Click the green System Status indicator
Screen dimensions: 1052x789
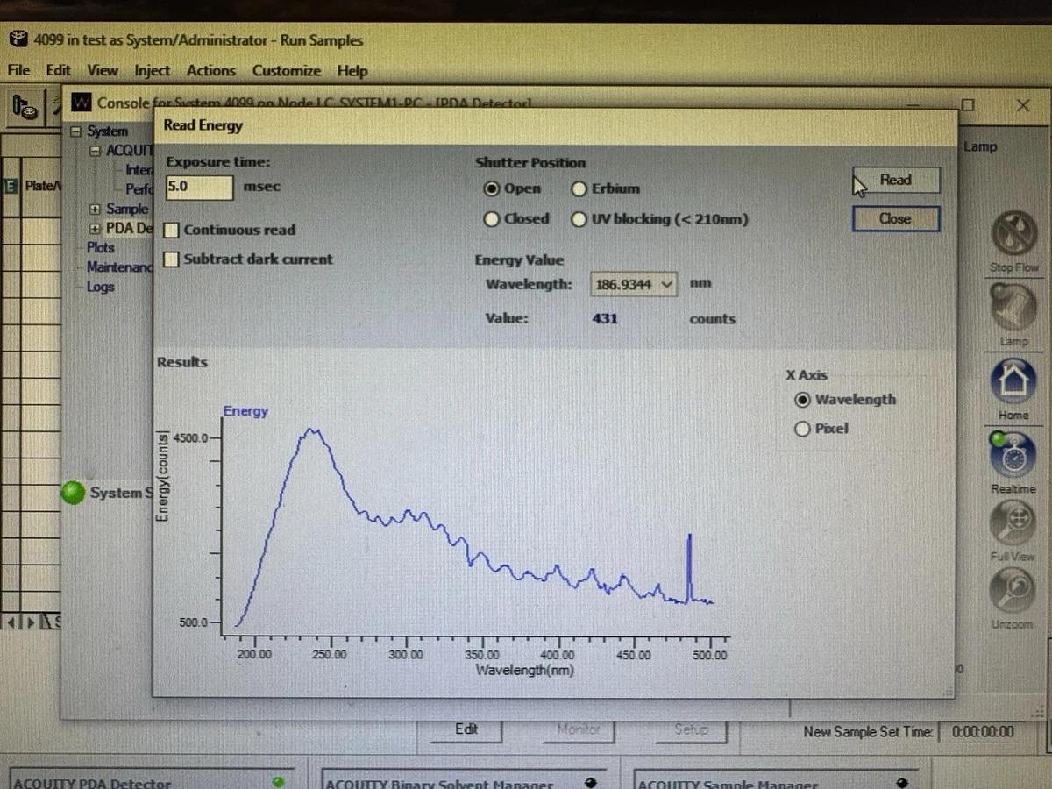coord(73,494)
